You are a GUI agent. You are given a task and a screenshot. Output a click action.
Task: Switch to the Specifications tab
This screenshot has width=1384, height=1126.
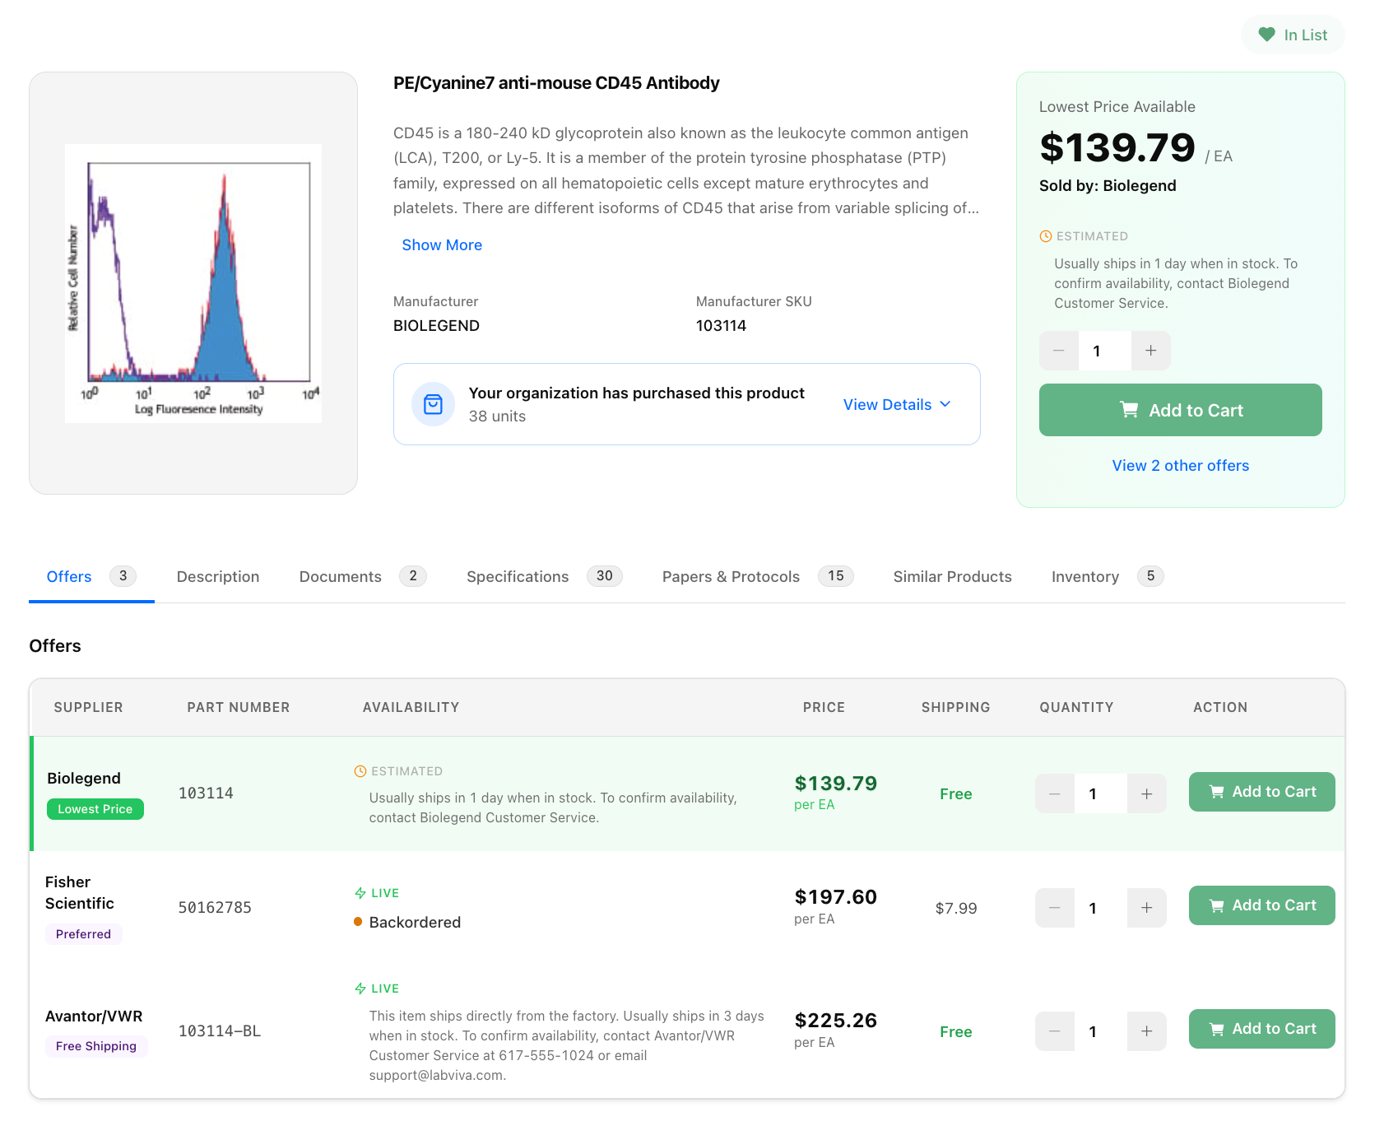[544, 576]
